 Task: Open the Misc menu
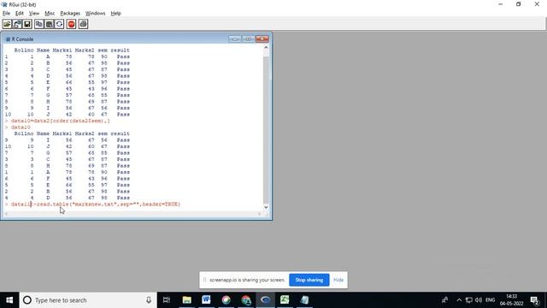pos(50,14)
